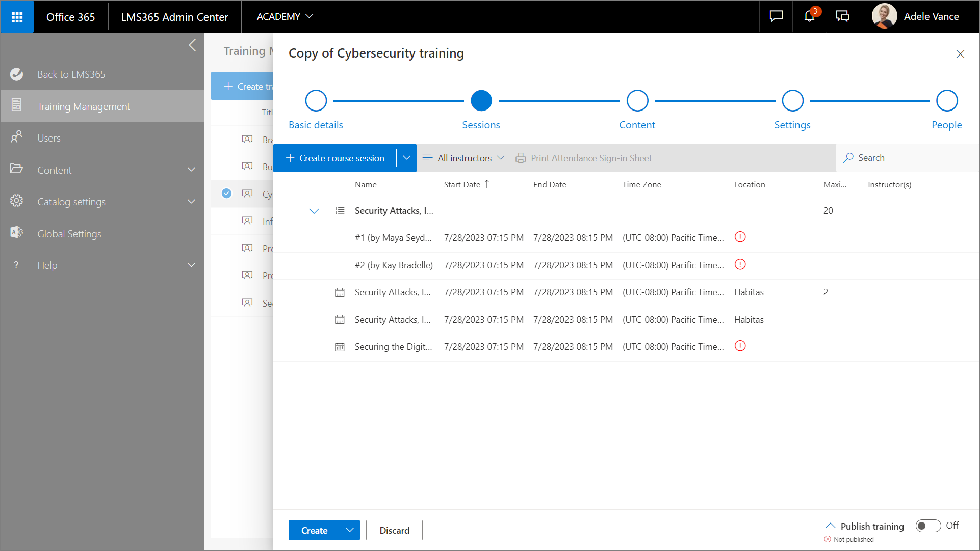Toggle the Publish training switch on
Viewport: 980px width, 551px height.
tap(928, 526)
